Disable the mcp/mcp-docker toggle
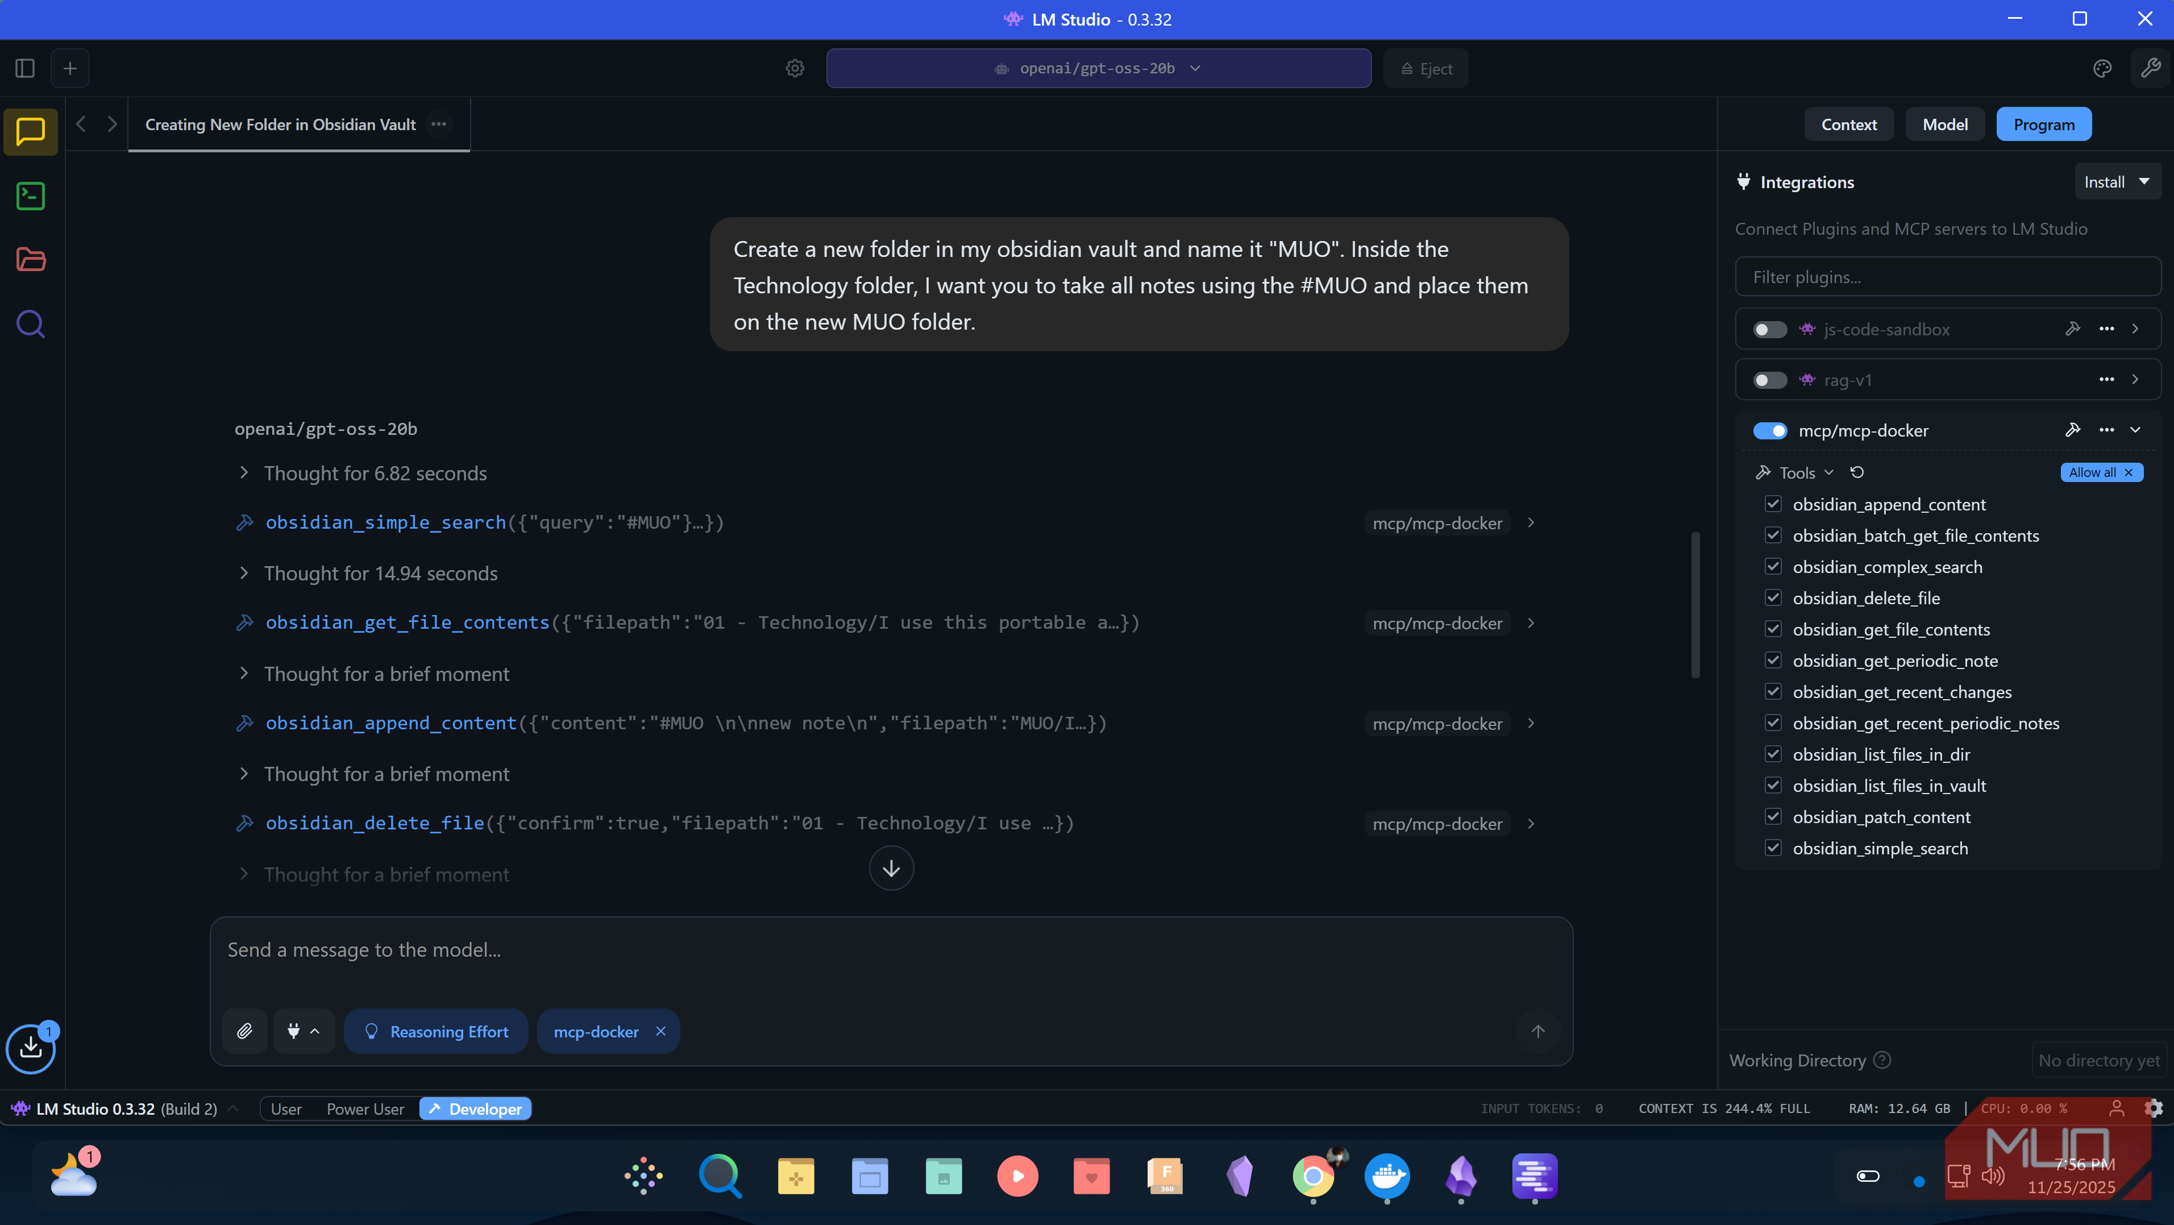 pos(1770,430)
